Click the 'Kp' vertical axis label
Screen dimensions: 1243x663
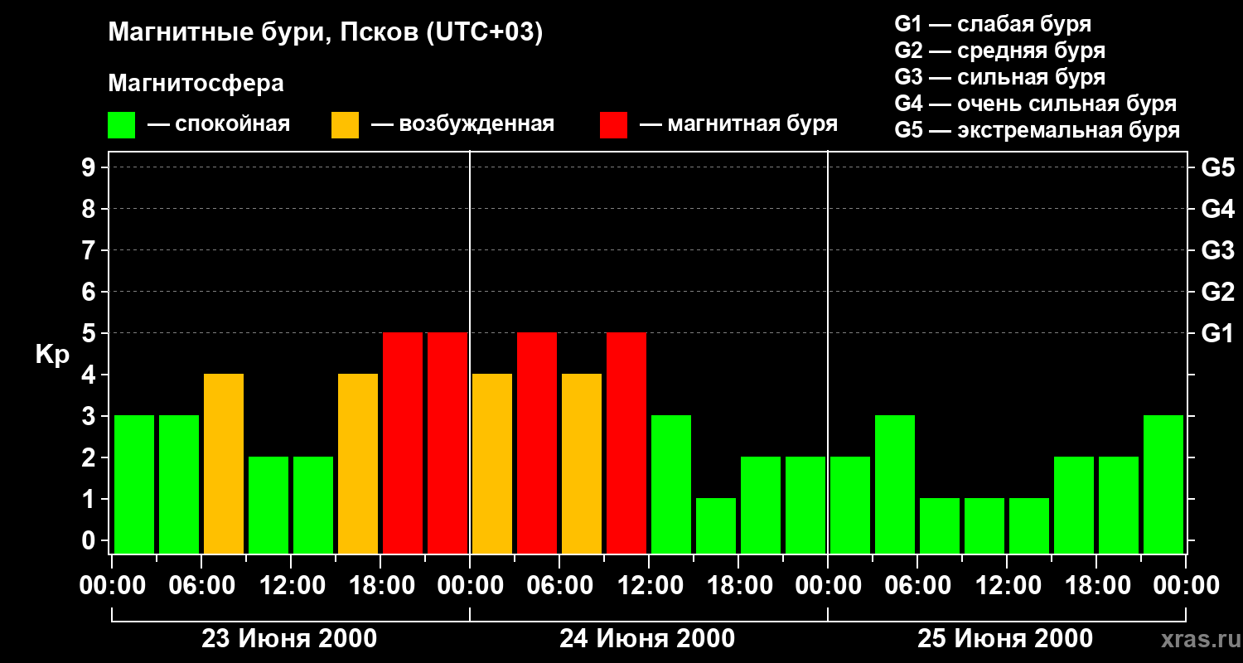pyautogui.click(x=52, y=355)
